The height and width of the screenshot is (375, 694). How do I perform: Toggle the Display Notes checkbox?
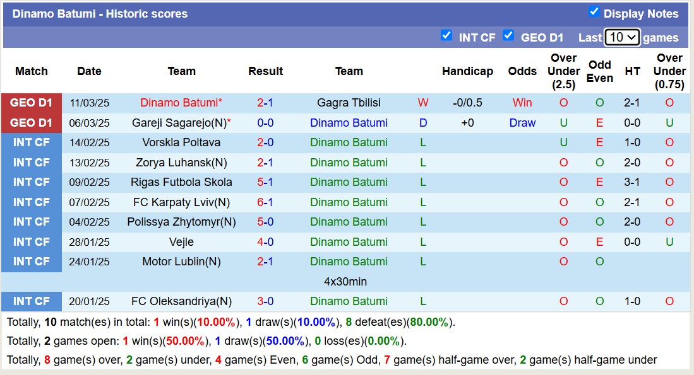pos(594,12)
